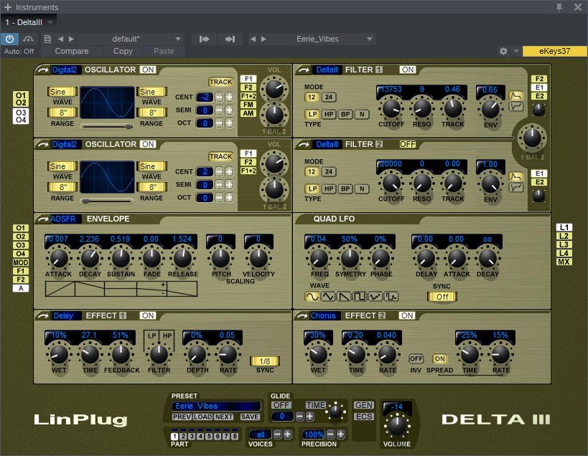Select Filter 2 lower envelope shape icon
588x456 pixels.
[516, 187]
